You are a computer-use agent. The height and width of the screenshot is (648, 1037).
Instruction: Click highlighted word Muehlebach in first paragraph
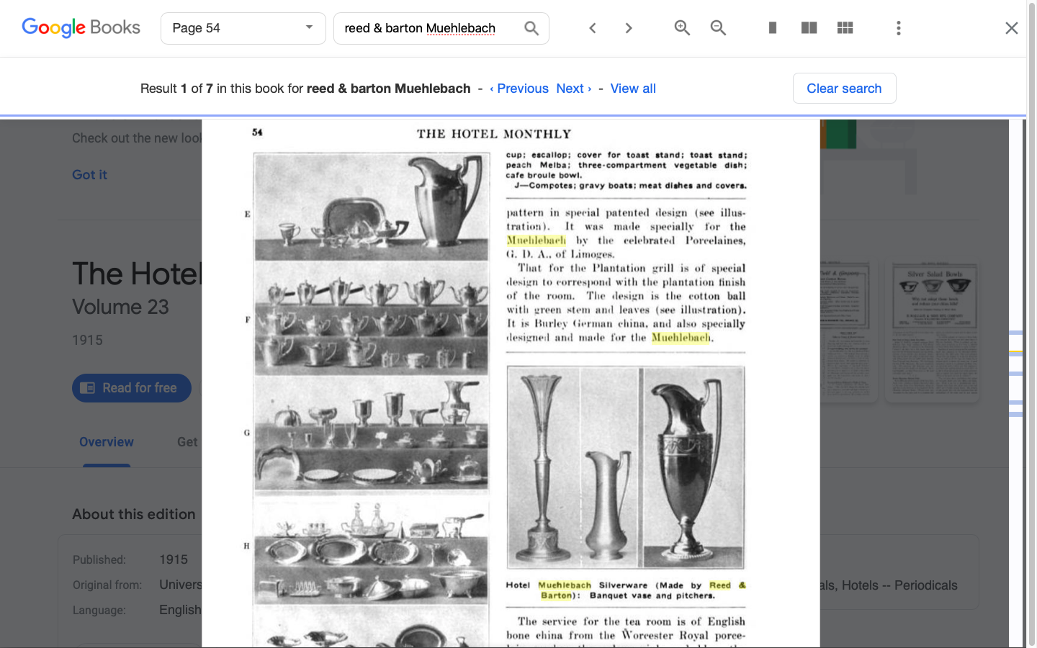[536, 240]
